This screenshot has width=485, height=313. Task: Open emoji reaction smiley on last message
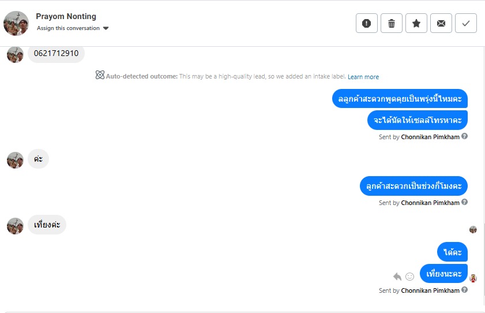click(410, 277)
